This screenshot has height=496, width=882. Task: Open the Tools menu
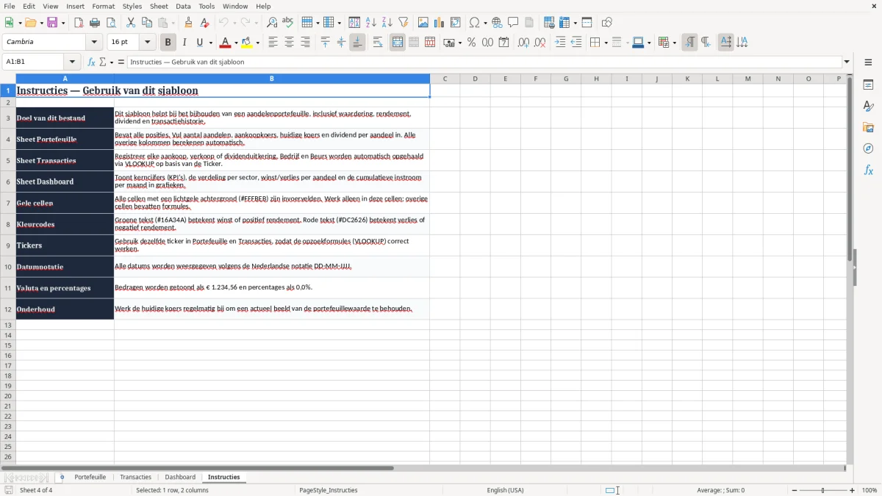coord(207,6)
